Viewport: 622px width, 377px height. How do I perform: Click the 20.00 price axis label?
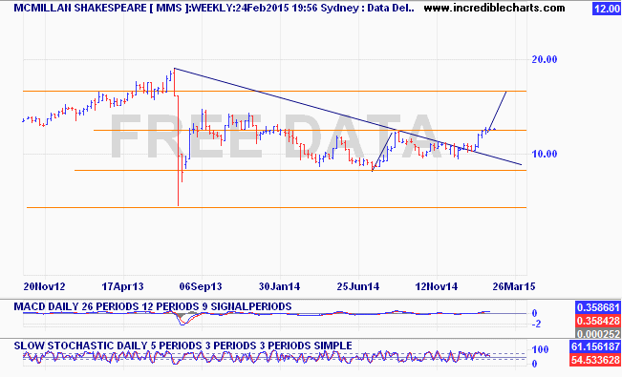(x=545, y=59)
